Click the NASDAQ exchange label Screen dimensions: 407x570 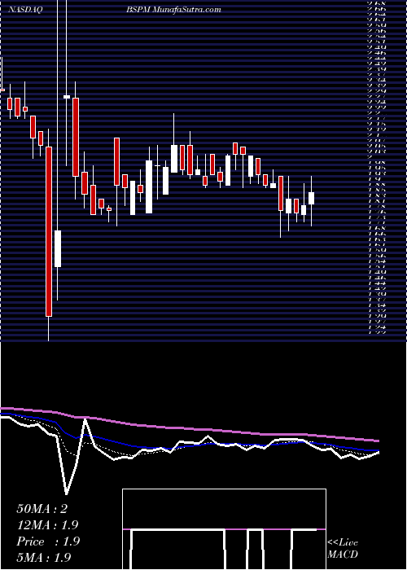point(25,10)
